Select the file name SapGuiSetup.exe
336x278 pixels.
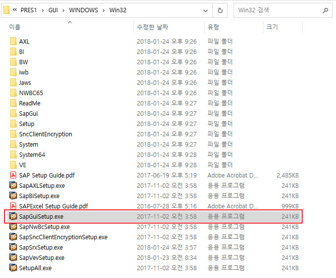coord(41,217)
